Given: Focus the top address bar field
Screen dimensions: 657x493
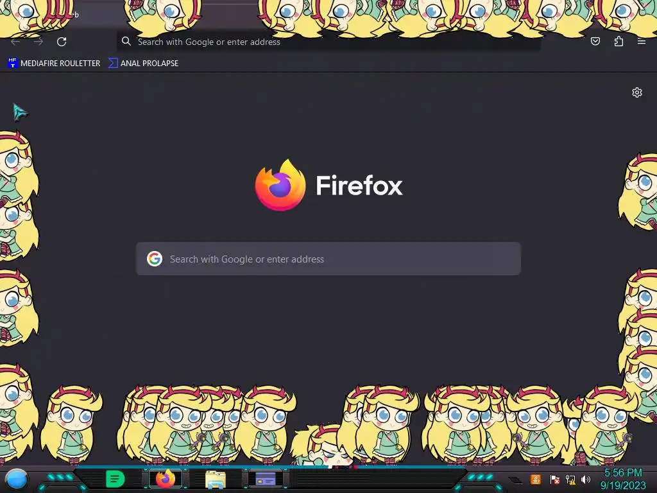Looking at the screenshot, I should [x=328, y=42].
